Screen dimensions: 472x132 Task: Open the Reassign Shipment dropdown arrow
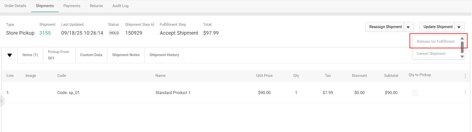(x=408, y=27)
